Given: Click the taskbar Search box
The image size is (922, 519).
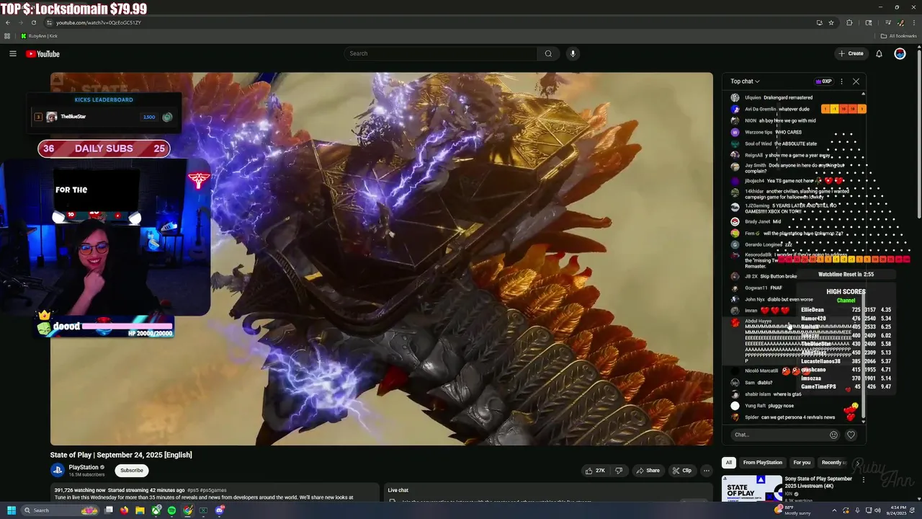Looking at the screenshot, I should click(61, 510).
